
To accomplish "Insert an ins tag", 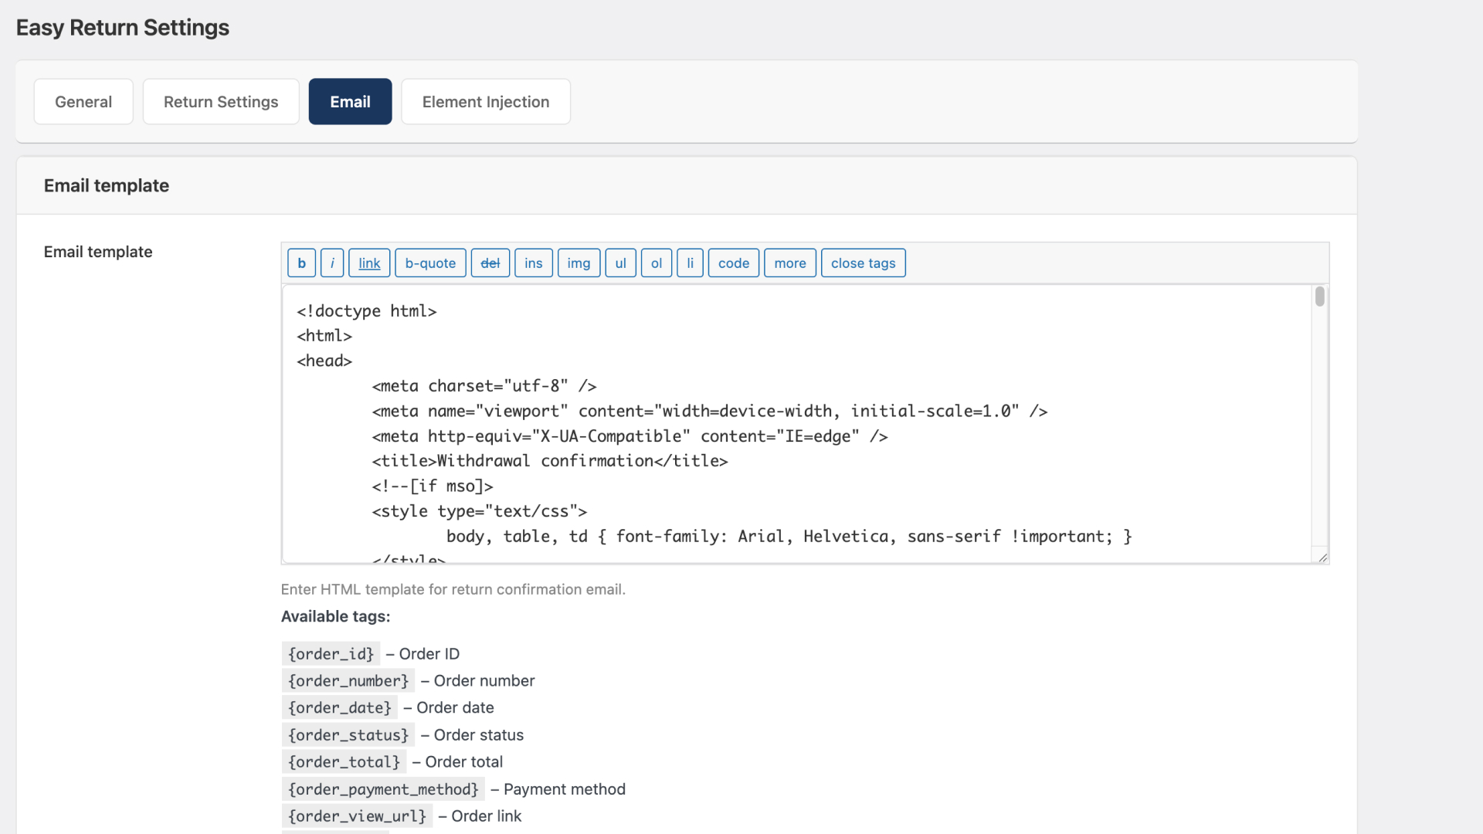I will (x=533, y=263).
